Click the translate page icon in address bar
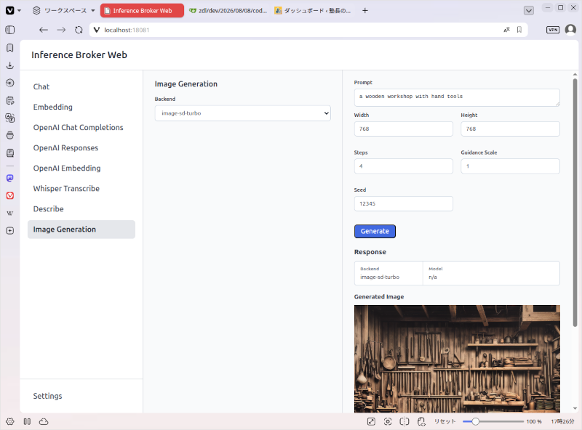Viewport: 582px width, 430px height. tap(506, 30)
